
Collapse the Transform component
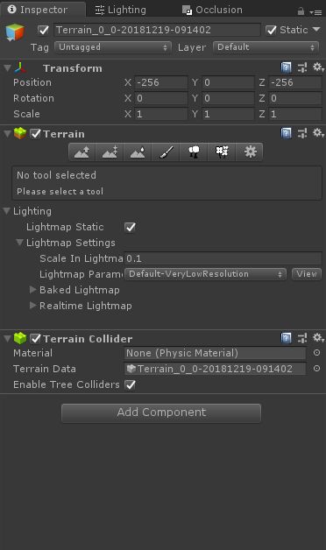coord(7,67)
